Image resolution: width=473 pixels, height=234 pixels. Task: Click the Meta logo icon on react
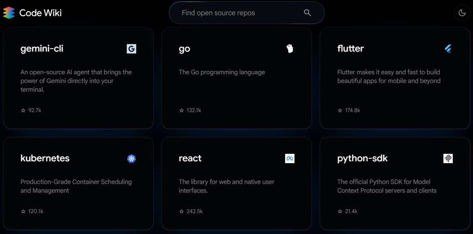tap(290, 158)
